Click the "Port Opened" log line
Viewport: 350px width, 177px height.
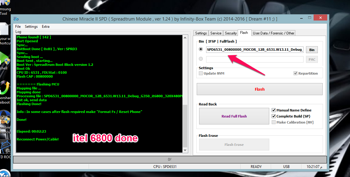[27, 41]
